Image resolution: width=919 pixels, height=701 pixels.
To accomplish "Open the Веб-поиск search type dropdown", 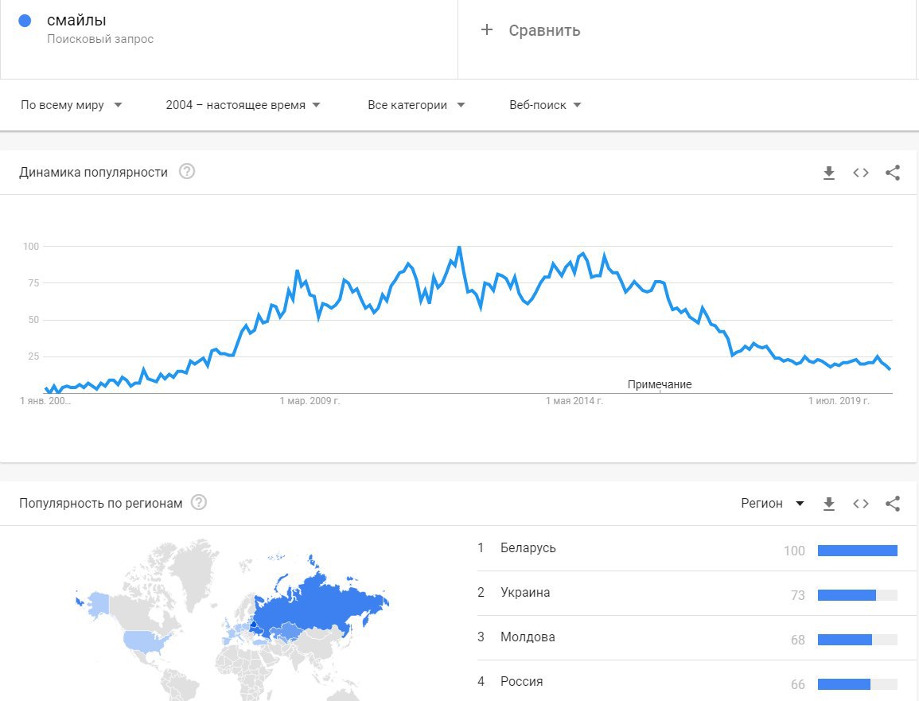I will pos(545,105).
